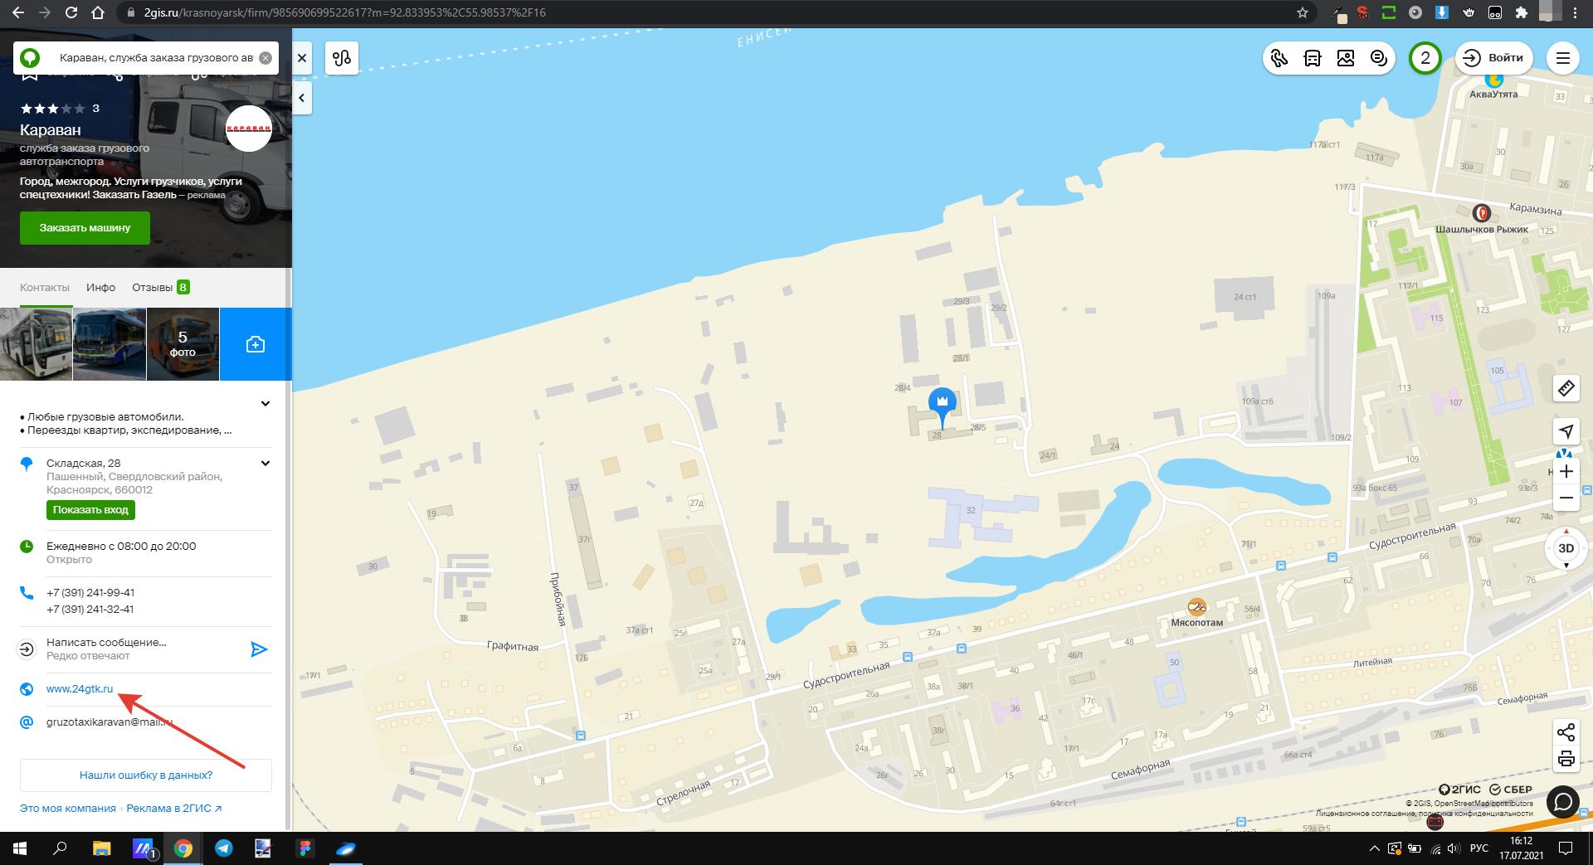Image resolution: width=1593 pixels, height=865 pixels.
Task: Send message with the paper plane icon
Action: click(x=259, y=649)
